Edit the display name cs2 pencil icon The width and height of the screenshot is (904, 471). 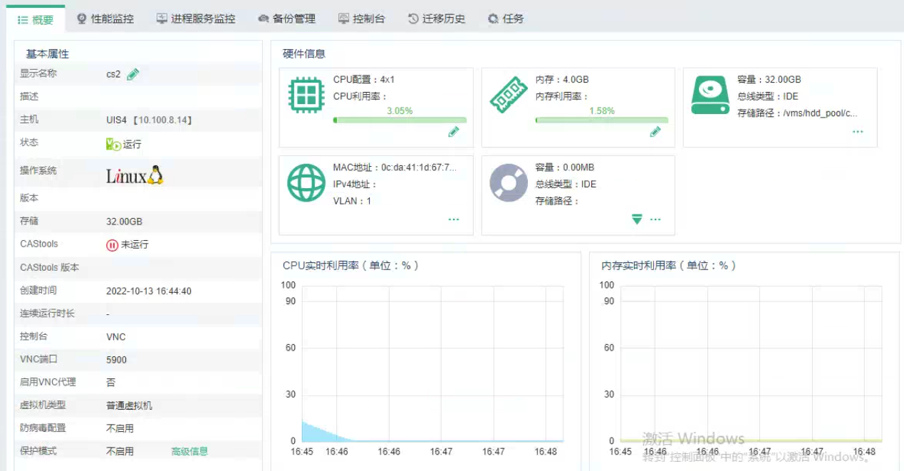click(x=133, y=74)
